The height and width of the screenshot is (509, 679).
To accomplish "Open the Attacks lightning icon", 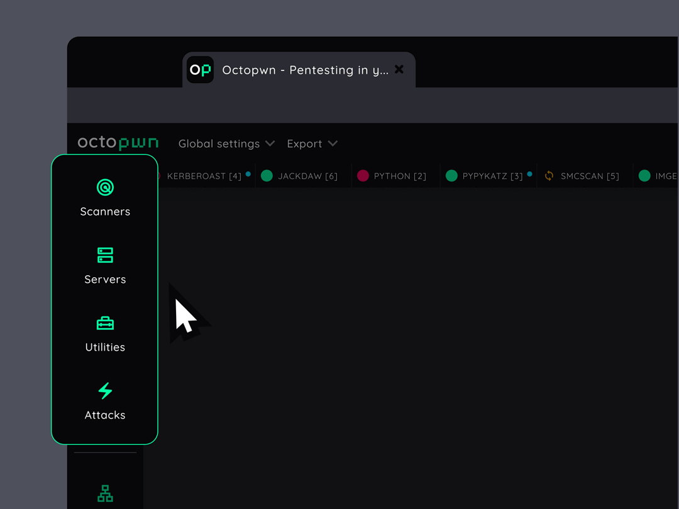I will tap(105, 390).
